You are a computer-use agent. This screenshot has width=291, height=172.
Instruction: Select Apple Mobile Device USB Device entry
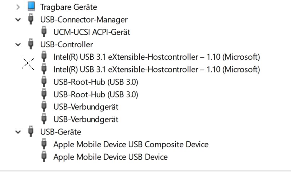(x=111, y=157)
